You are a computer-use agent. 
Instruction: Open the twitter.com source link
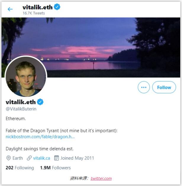[101, 178]
